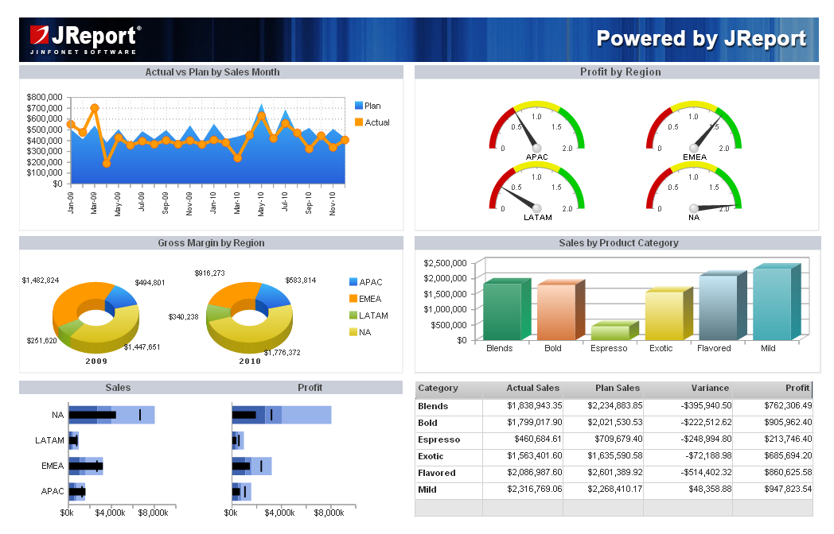Click the 2010 gross margin donut chart
Viewport: 834px width, 534px height.
click(249, 317)
